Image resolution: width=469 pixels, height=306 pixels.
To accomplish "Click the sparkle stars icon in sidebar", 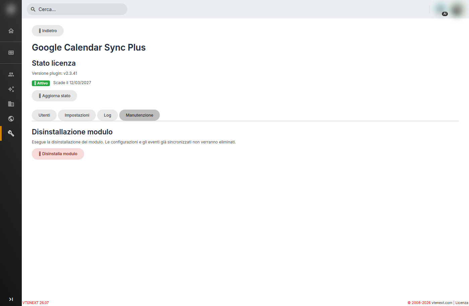I will pyautogui.click(x=11, y=89).
